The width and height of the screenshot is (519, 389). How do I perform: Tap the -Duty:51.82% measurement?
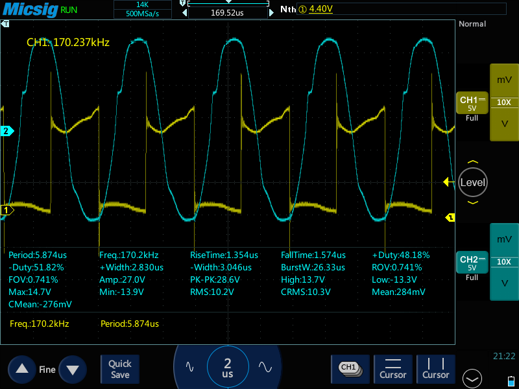tap(36, 267)
